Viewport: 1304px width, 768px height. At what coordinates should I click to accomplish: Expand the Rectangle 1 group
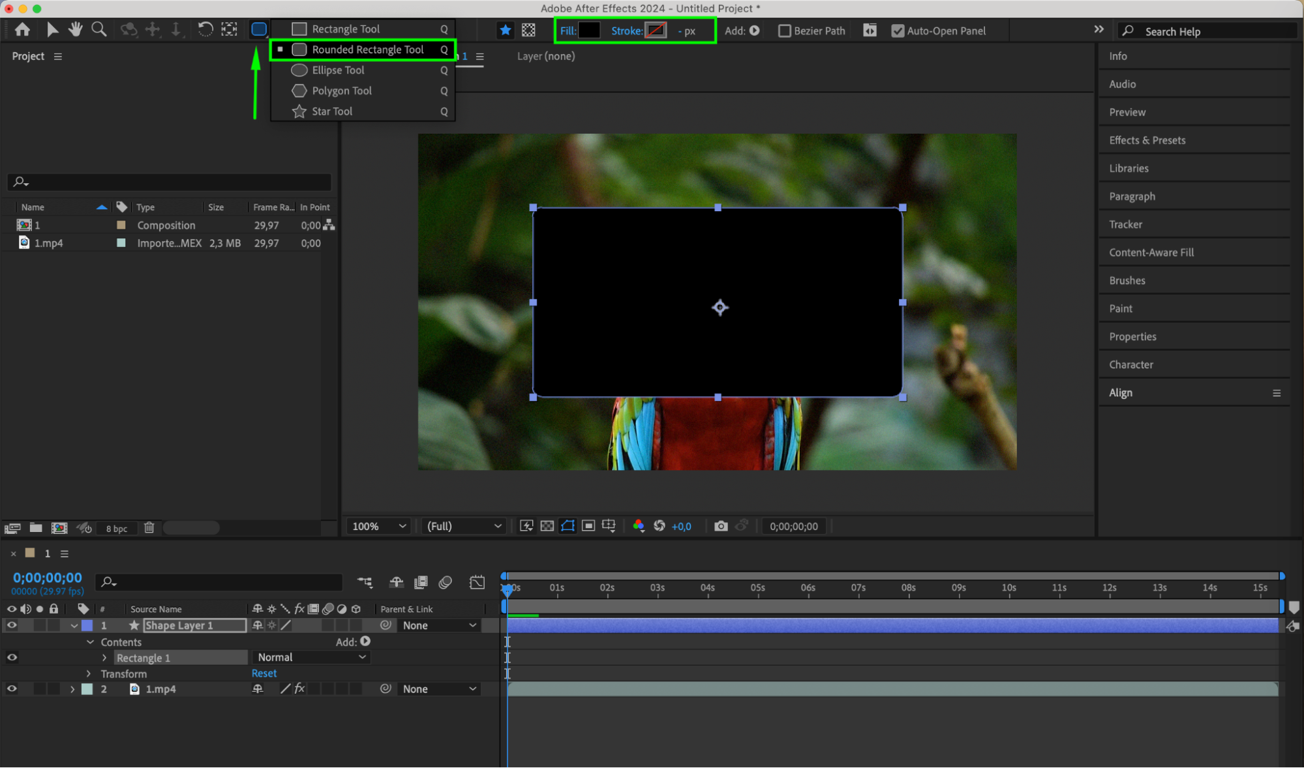[x=104, y=658]
